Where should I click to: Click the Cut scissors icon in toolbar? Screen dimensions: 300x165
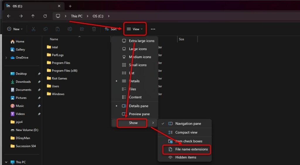[33, 29]
